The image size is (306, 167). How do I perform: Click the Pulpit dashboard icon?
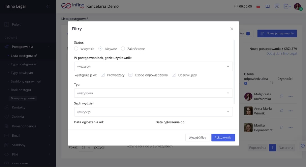coord(7,25)
